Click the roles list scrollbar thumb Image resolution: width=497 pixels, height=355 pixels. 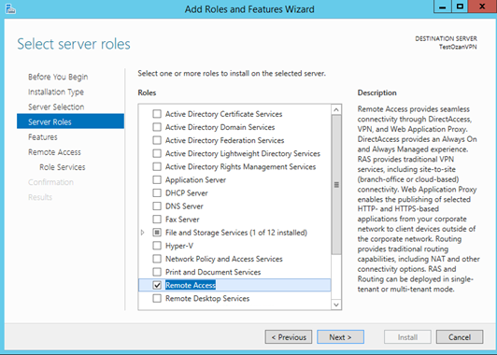pyautogui.click(x=336, y=184)
